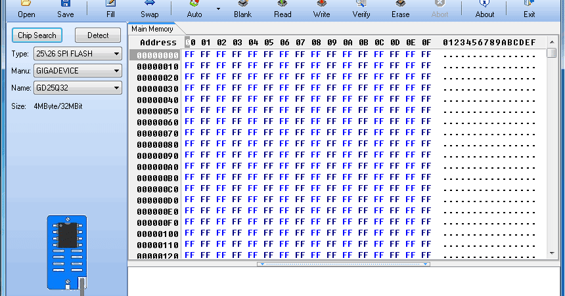The width and height of the screenshot is (565, 296).
Task: Select address row 00000040
Action: pyautogui.click(x=158, y=100)
